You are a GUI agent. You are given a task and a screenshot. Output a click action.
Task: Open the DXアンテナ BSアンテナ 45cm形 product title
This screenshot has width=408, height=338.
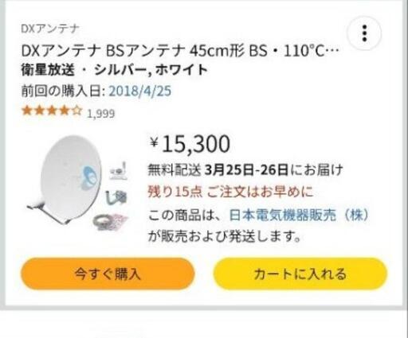tap(180, 51)
